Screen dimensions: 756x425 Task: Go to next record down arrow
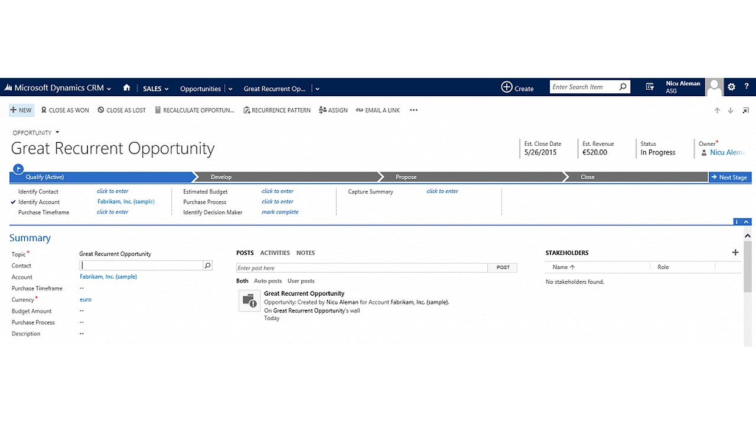pyautogui.click(x=731, y=110)
